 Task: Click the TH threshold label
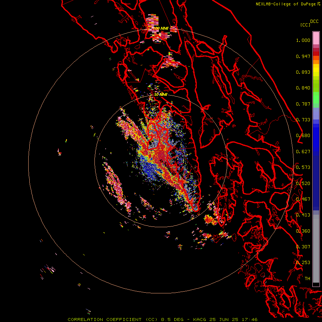click(307, 279)
